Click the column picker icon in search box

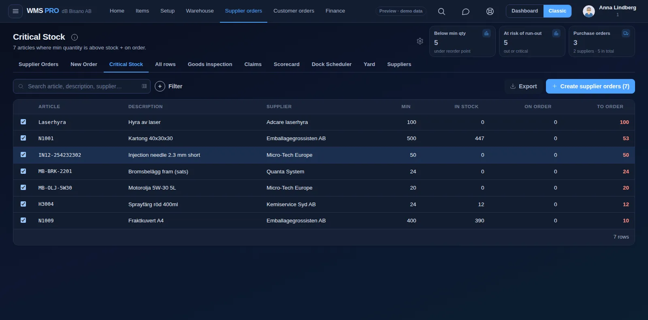(x=144, y=86)
